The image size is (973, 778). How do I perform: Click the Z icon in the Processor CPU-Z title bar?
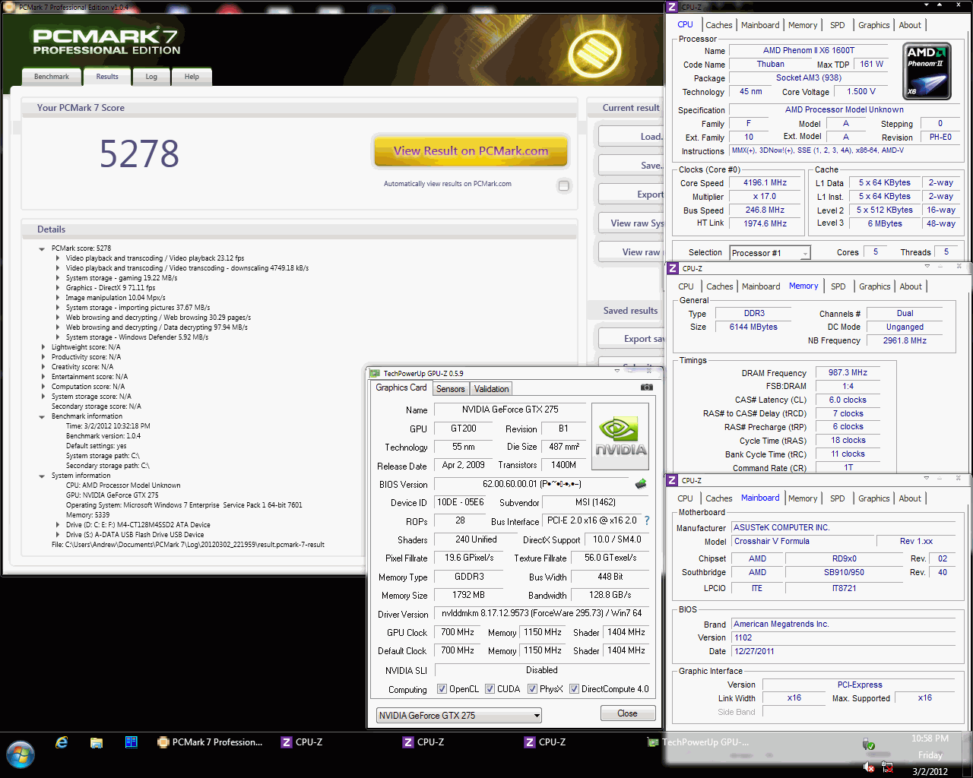tap(672, 7)
